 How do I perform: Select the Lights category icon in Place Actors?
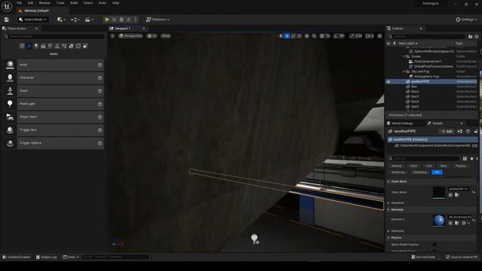pyautogui.click(x=36, y=46)
